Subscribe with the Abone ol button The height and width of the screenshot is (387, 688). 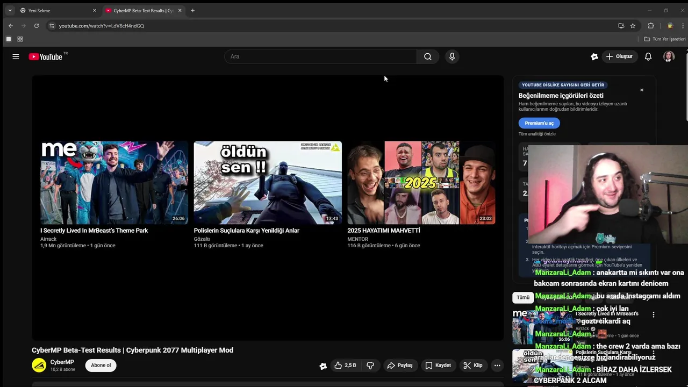[101, 365]
